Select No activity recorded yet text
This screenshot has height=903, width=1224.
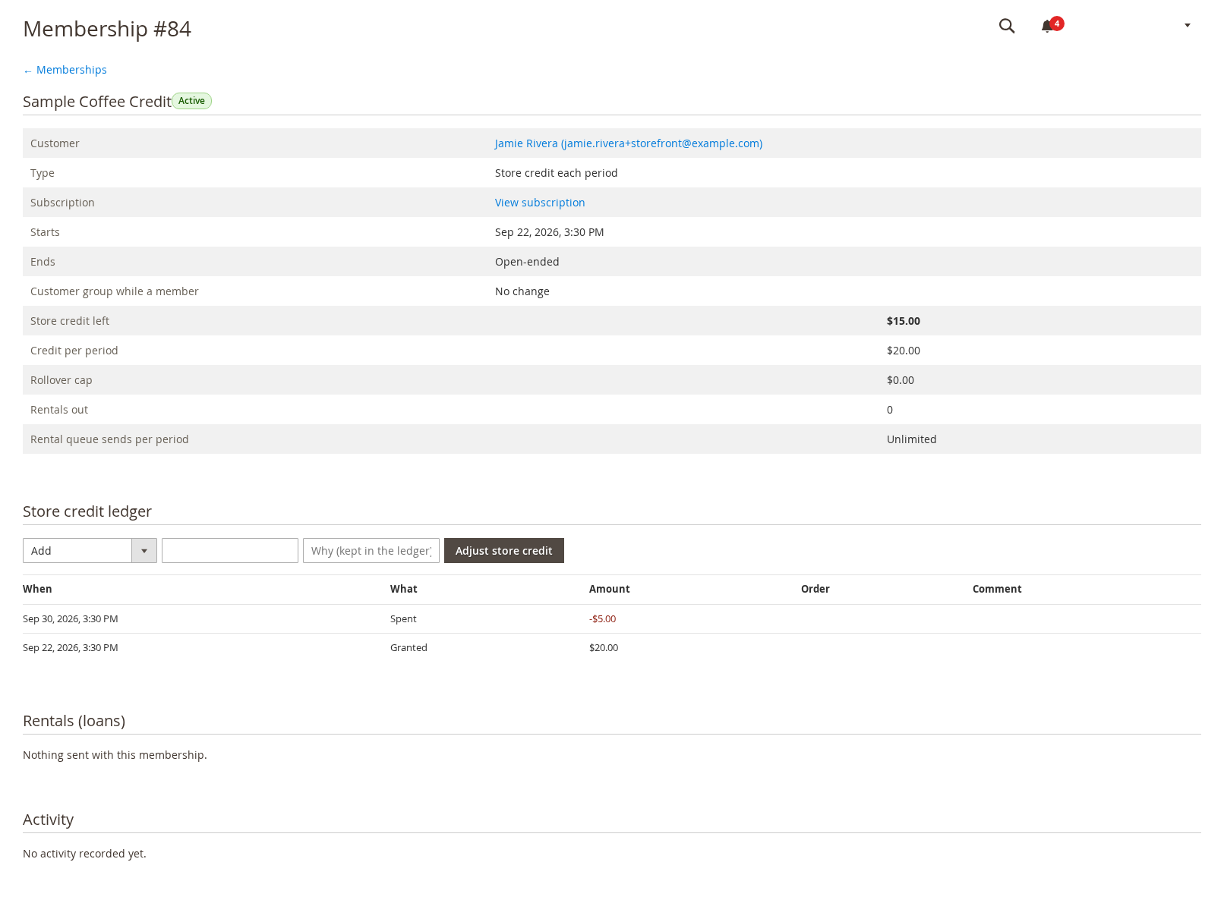pyautogui.click(x=84, y=854)
